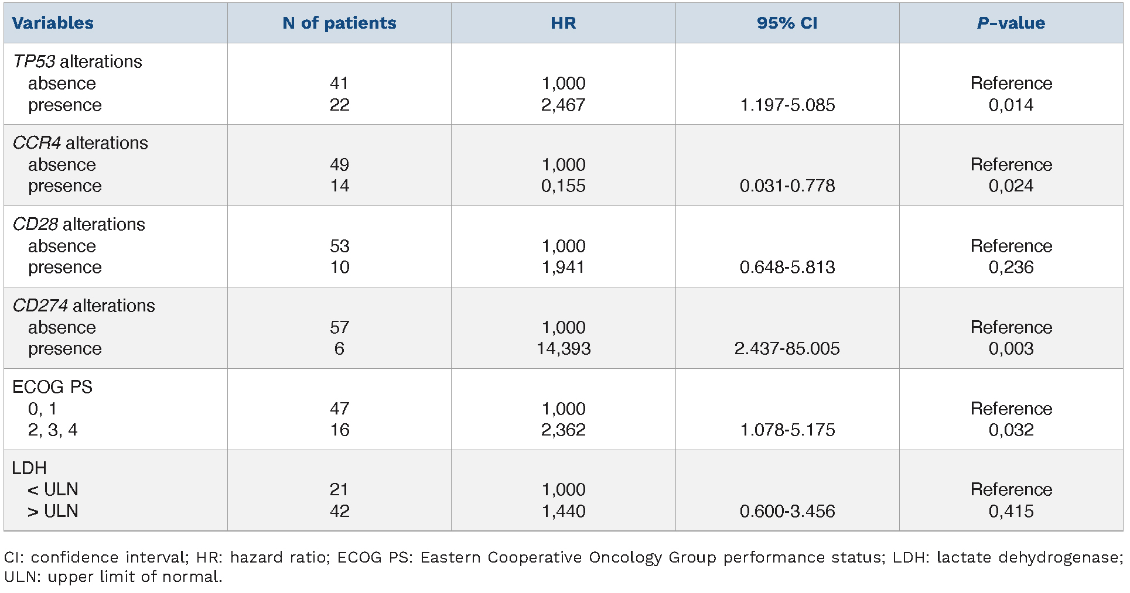The image size is (1130, 593).
Task: Click the N of patients header
Action: (339, 23)
